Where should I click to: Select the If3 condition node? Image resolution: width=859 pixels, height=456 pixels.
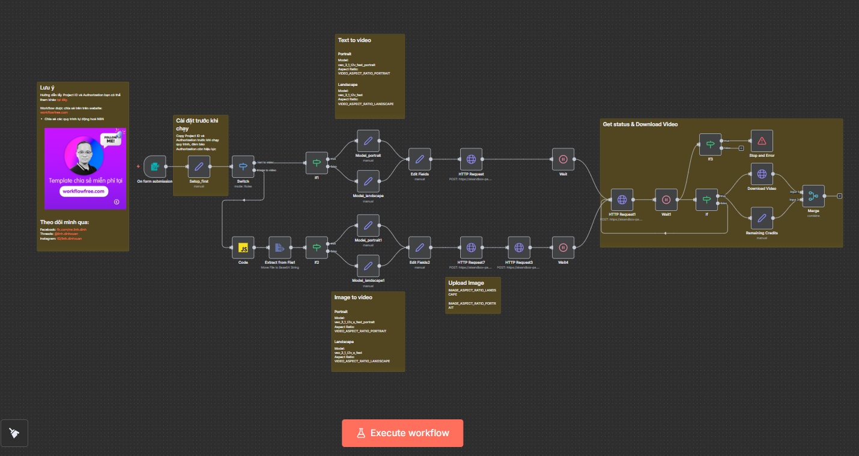(x=710, y=144)
